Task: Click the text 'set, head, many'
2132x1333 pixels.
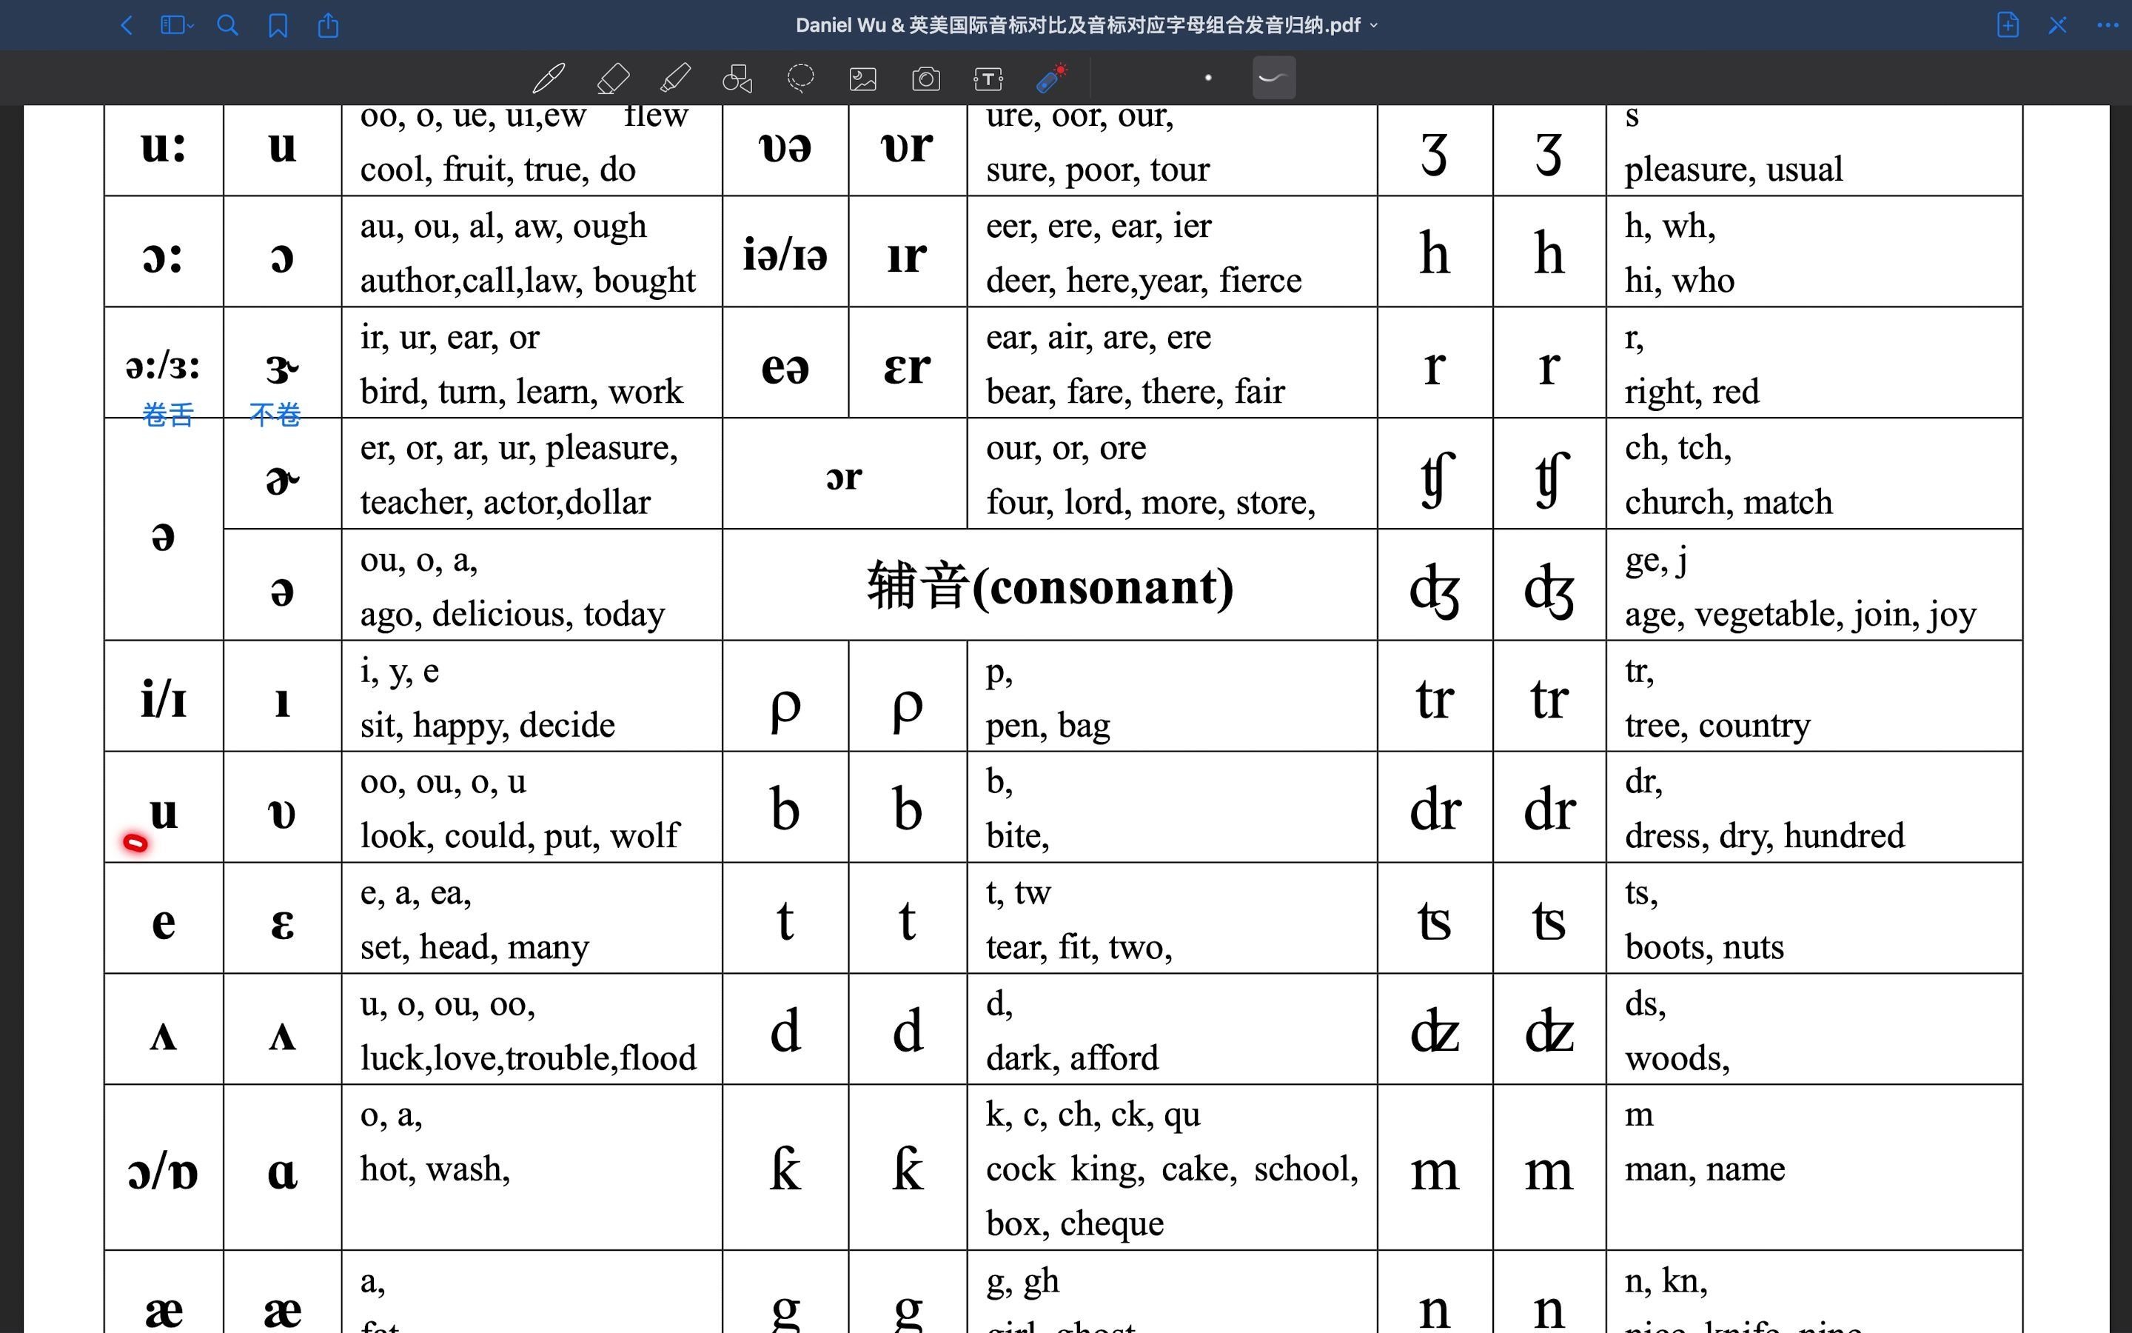Action: click(x=474, y=947)
